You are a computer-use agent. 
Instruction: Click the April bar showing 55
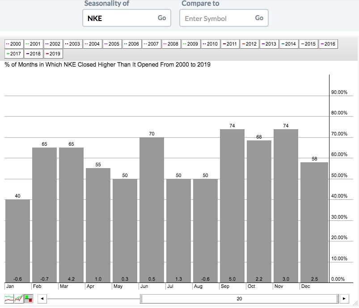(98, 225)
